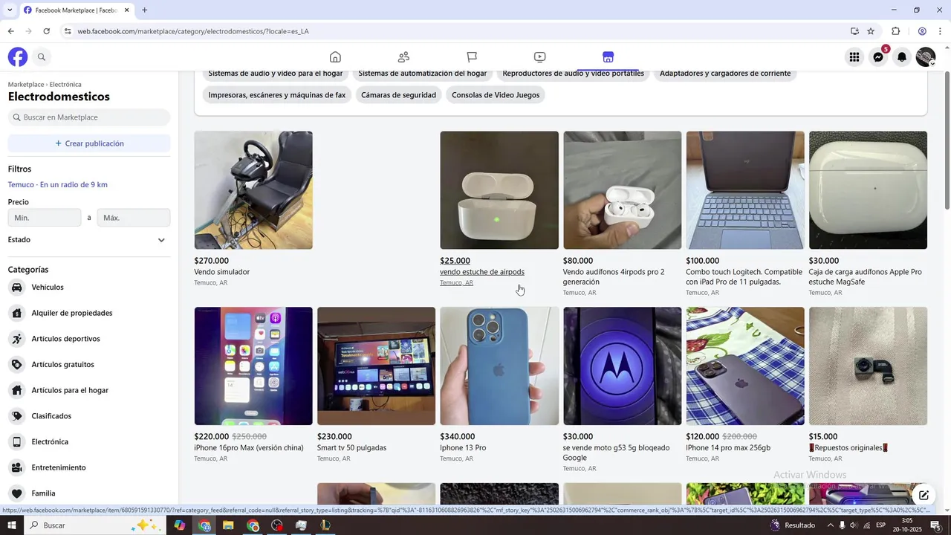951x535 pixels.
Task: Click the Entretenimiento people icon
Action: click(16, 467)
